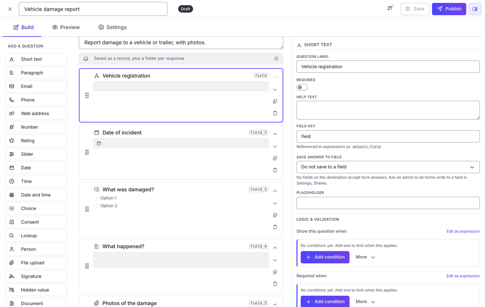Click the form title input field
This screenshot has width=485, height=307.
pyautogui.click(x=93, y=9)
